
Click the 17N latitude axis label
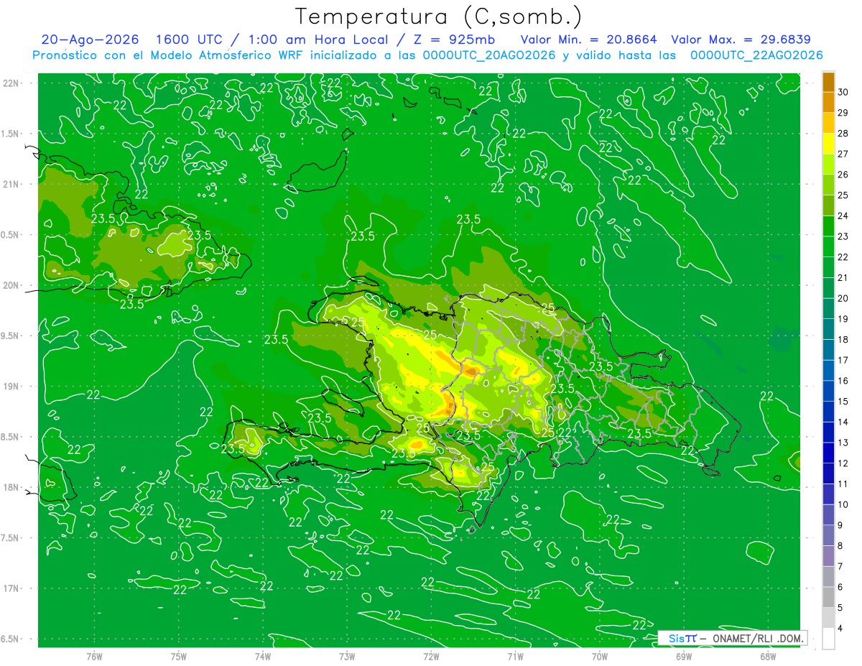tap(11, 588)
